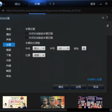Viewport: 112px width, 112px height.
Task: Expand the 字体 font dropdown
Action: point(39,48)
